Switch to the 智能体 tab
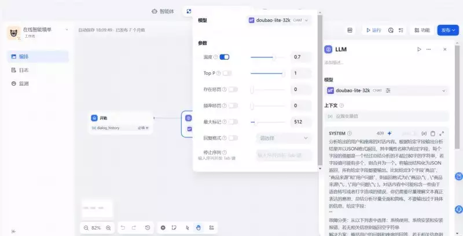463x236 pixels. [x=163, y=12]
